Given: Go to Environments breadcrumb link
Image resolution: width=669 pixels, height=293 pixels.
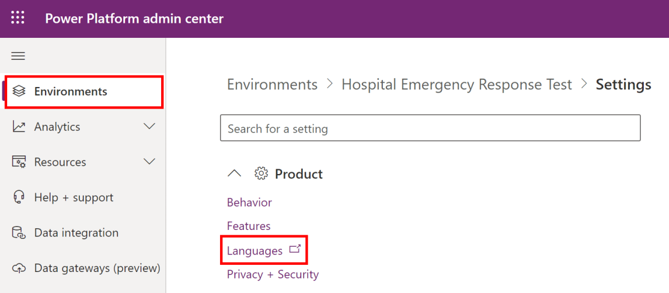Looking at the screenshot, I should 272,85.
